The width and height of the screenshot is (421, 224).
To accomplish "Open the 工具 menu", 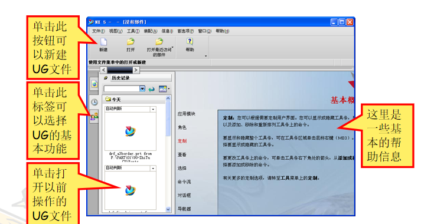I will (x=133, y=31).
